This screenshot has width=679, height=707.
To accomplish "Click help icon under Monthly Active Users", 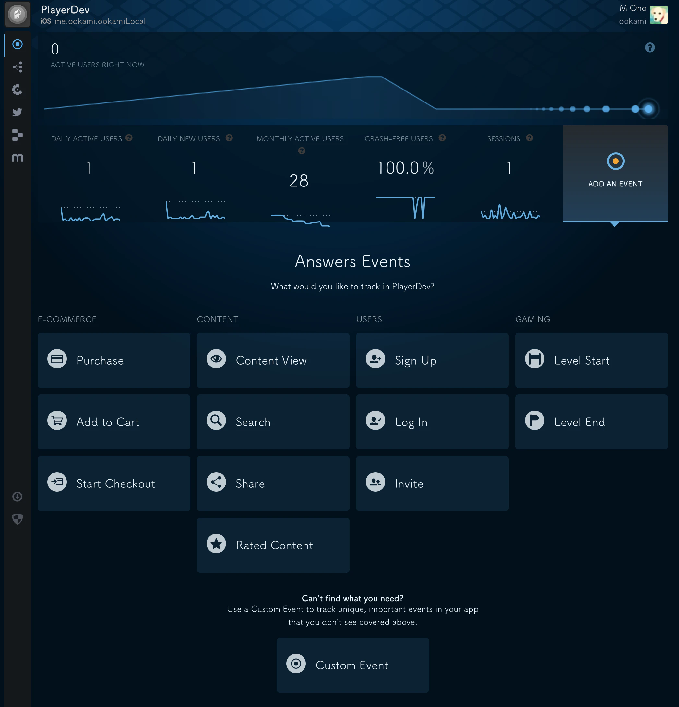I will click(302, 151).
